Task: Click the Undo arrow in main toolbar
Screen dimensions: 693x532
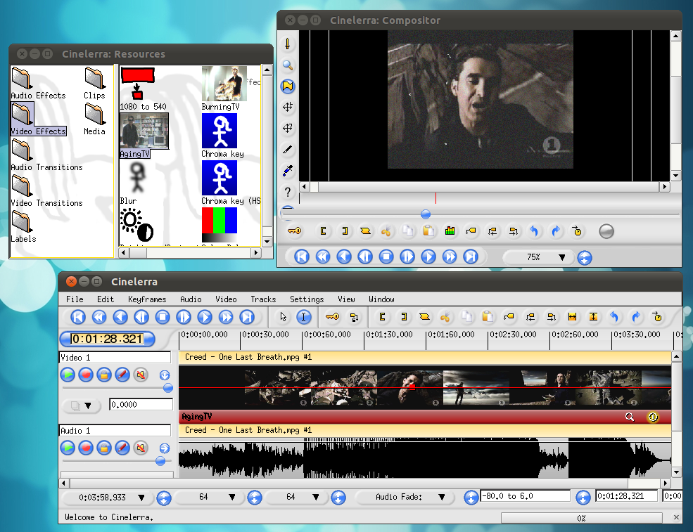Action: point(614,317)
